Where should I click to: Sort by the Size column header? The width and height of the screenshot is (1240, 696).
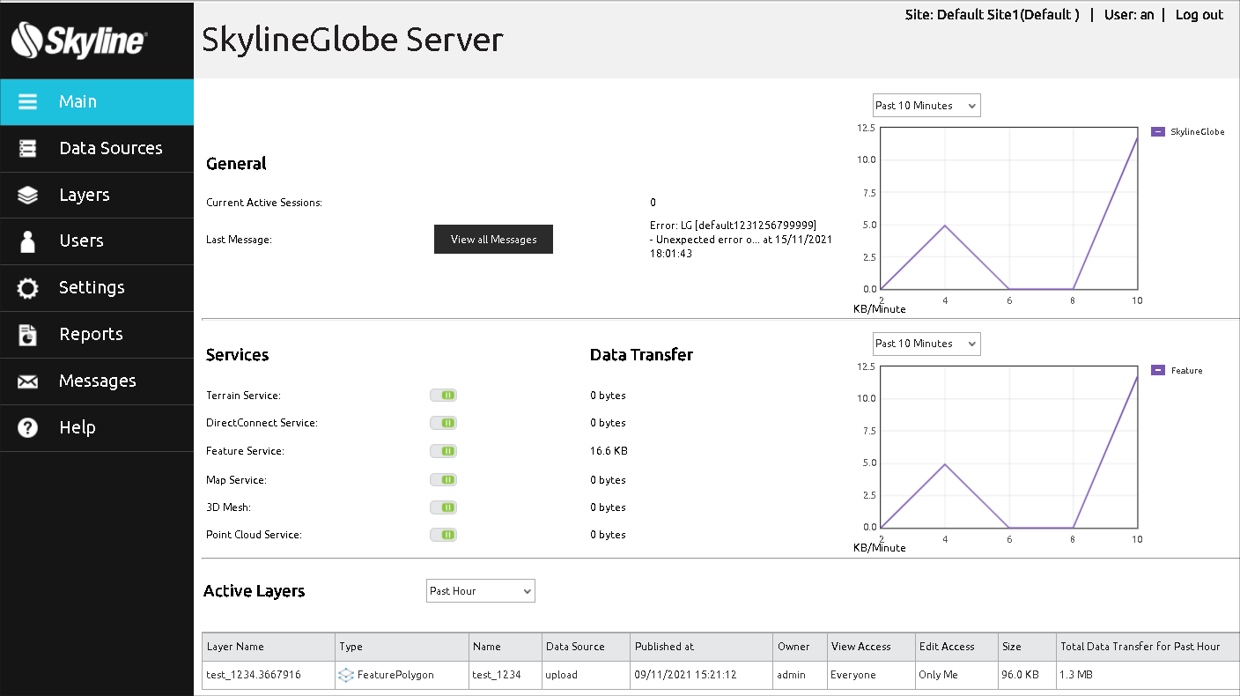[x=1027, y=647]
